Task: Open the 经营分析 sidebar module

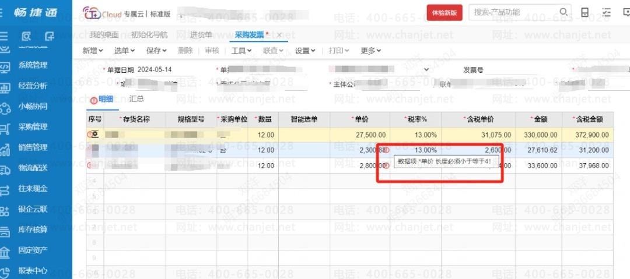Action: click(x=32, y=86)
